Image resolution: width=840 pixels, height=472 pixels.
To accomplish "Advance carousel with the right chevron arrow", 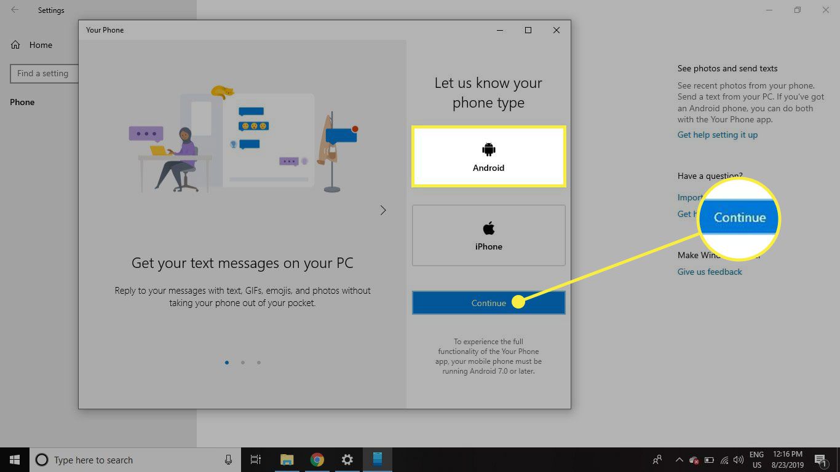I will click(383, 210).
